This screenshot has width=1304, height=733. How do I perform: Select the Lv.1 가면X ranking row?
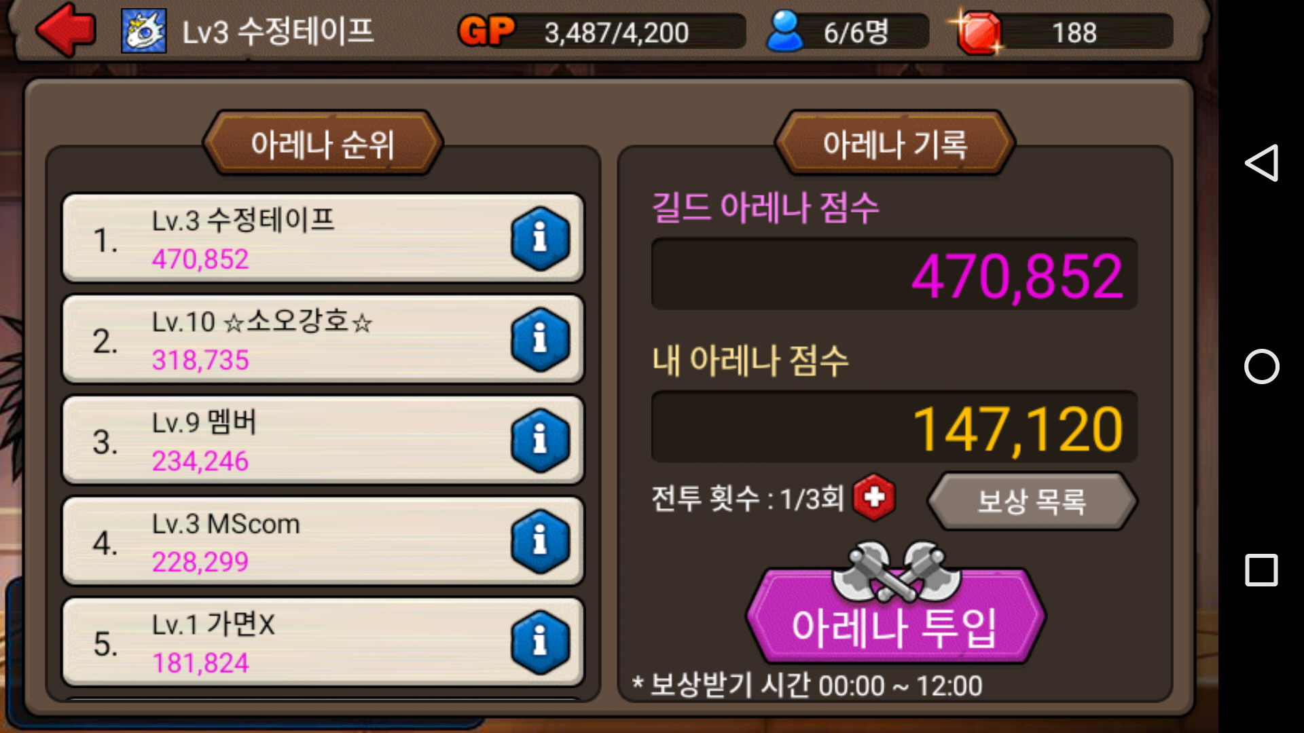click(x=323, y=642)
